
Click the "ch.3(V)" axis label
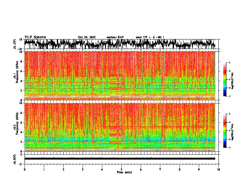click(x=15, y=159)
